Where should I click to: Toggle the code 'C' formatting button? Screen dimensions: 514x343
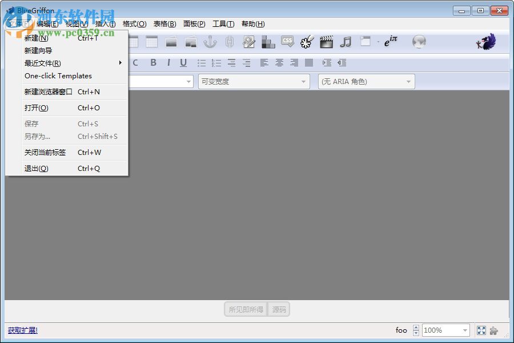[x=135, y=63]
